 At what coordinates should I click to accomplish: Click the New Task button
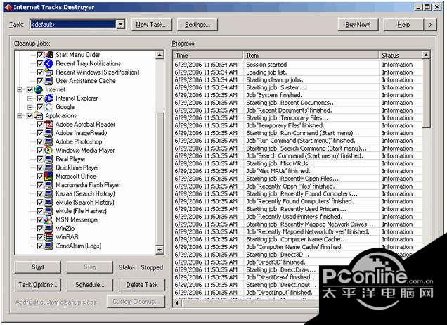point(152,25)
